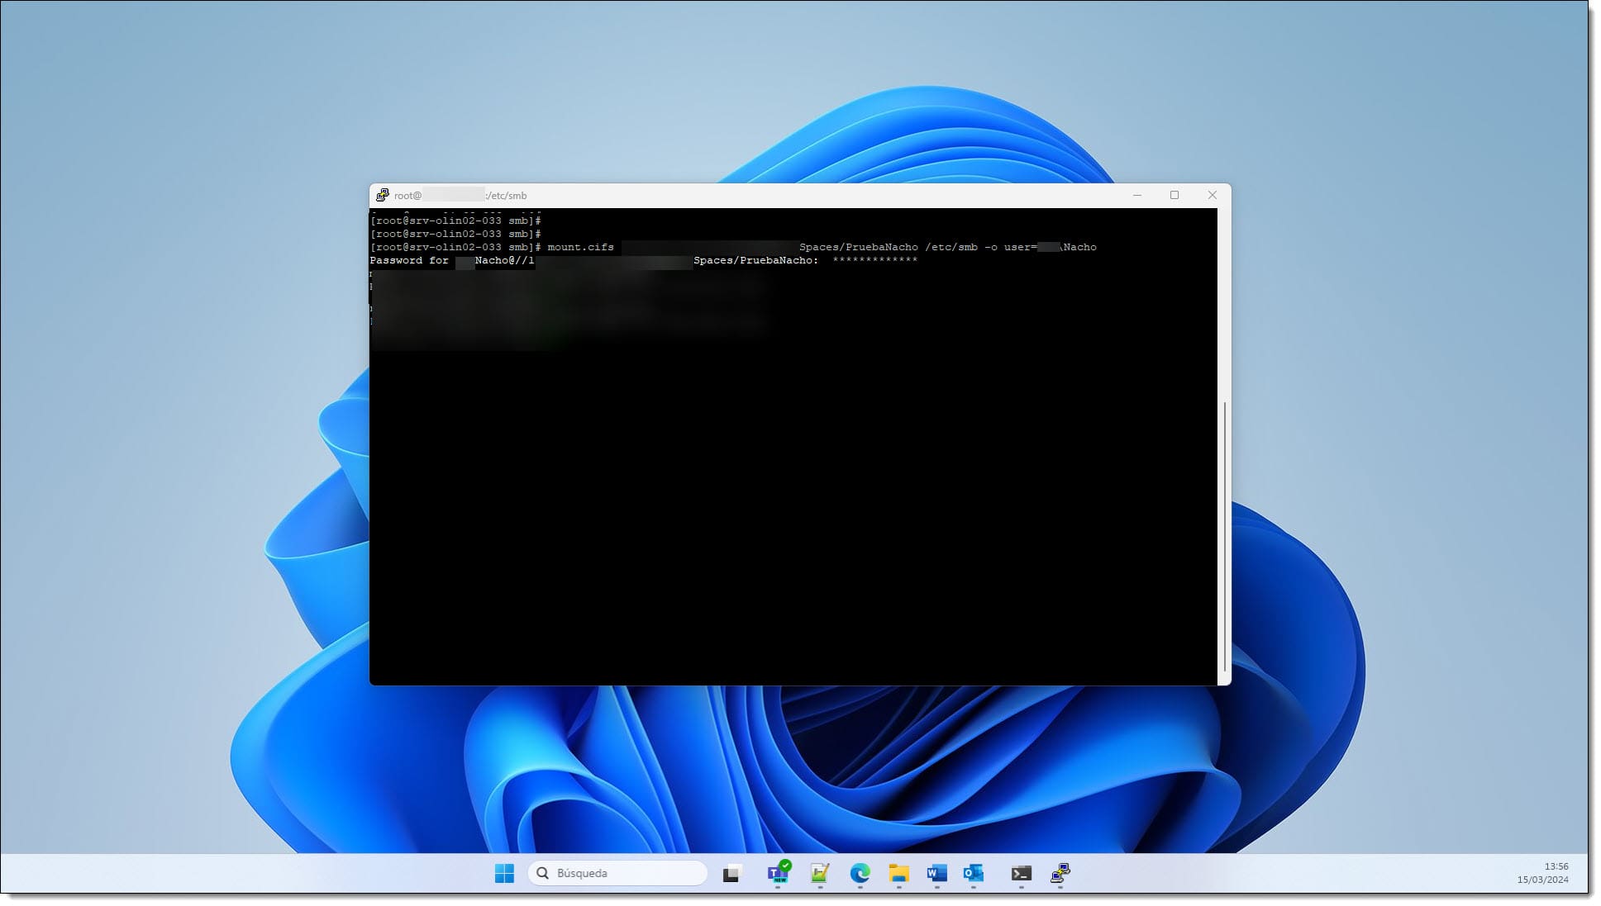Open Task View from the taskbar
The height and width of the screenshot is (906, 1601).
click(731, 874)
